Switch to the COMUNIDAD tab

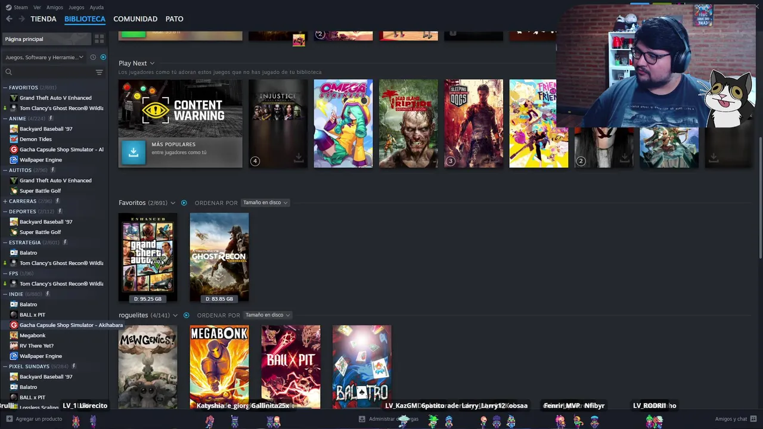click(x=135, y=19)
